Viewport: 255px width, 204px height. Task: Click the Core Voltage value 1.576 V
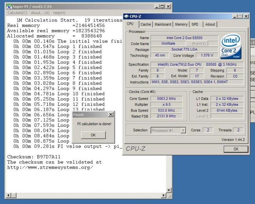(x=207, y=55)
